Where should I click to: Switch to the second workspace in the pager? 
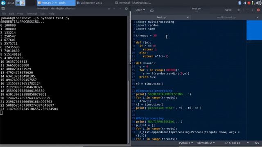coord(23,3)
